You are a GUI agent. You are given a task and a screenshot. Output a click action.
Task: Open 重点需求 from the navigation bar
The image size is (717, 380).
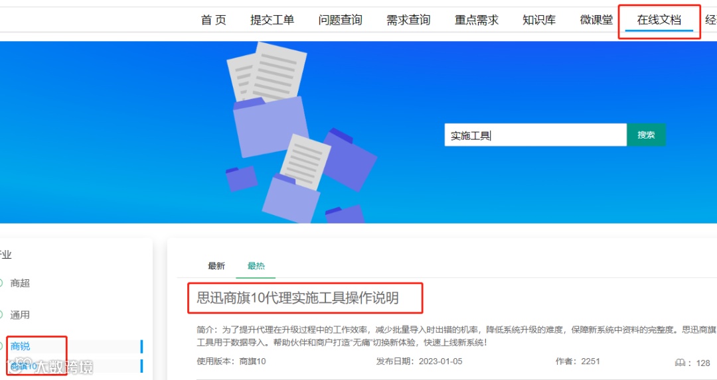coord(477,20)
